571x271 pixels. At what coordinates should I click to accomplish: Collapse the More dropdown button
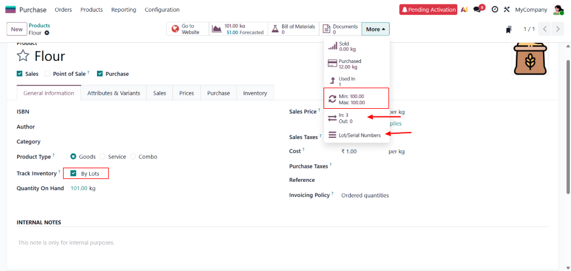(x=375, y=29)
